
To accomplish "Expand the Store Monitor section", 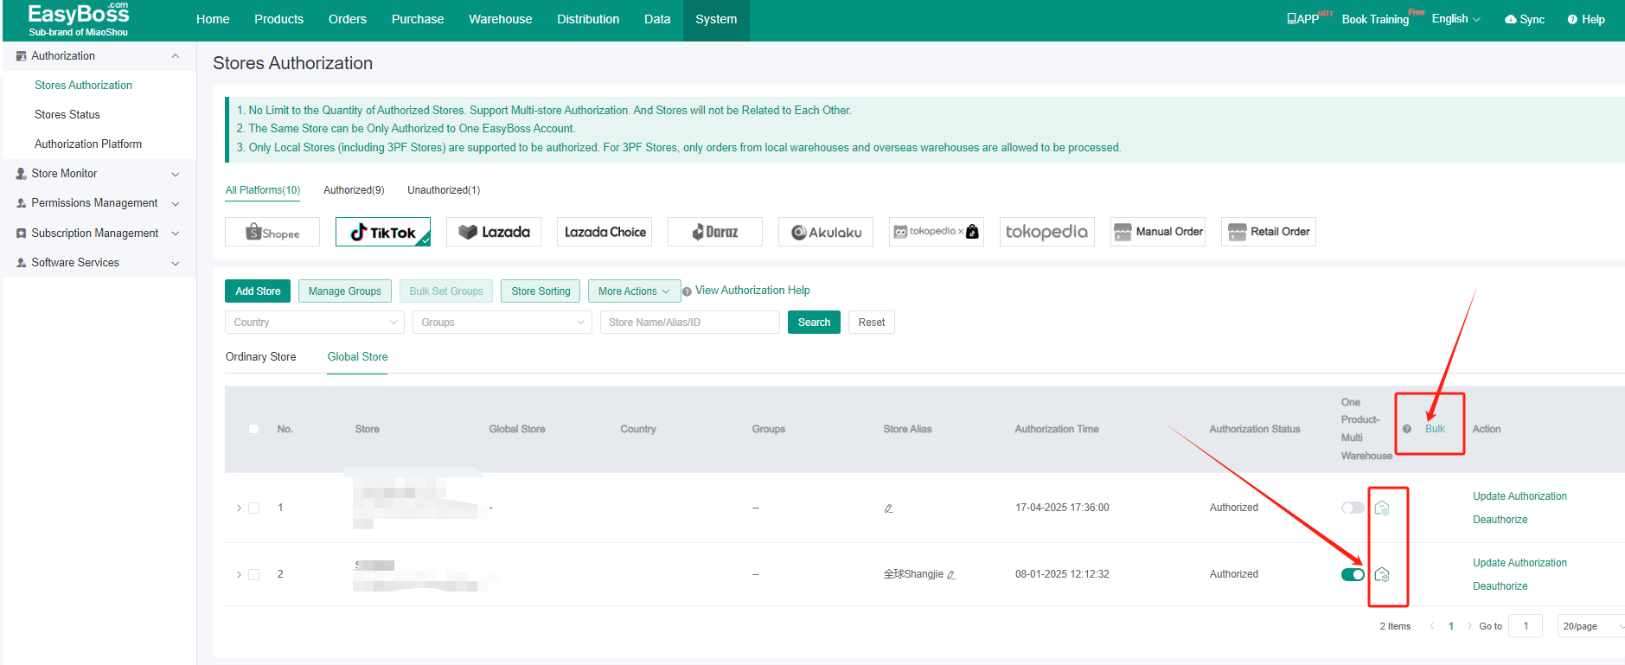I will 176,174.
